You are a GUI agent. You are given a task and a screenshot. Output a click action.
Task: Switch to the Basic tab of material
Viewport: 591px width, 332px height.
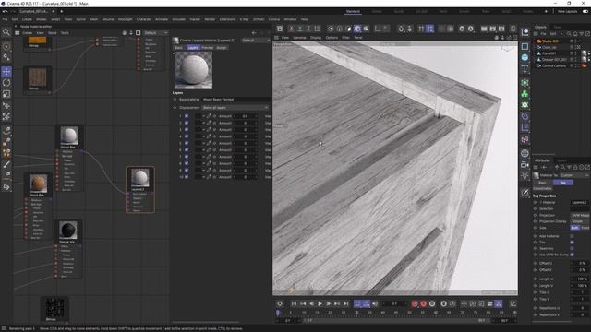point(179,48)
